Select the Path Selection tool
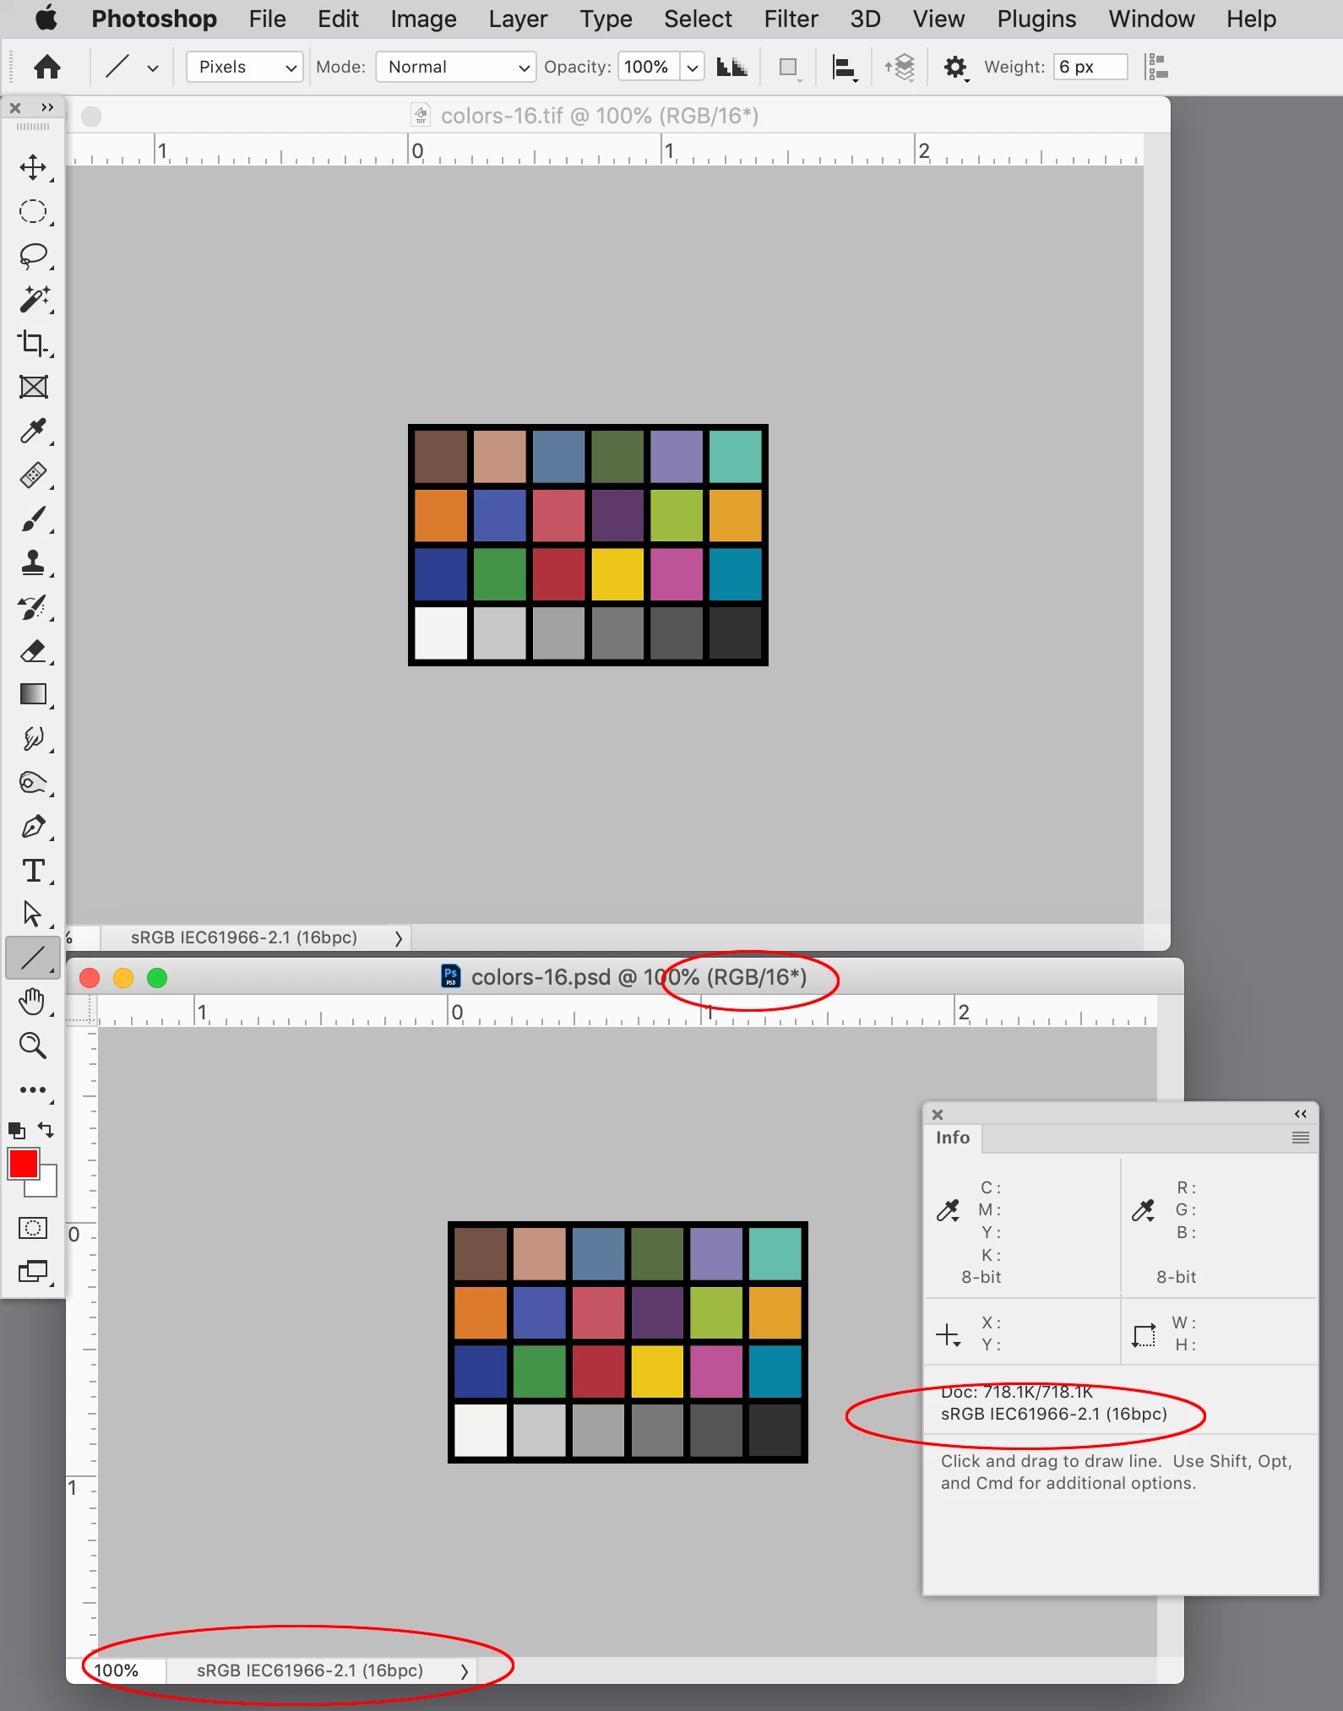This screenshot has width=1343, height=1711. pyautogui.click(x=33, y=914)
